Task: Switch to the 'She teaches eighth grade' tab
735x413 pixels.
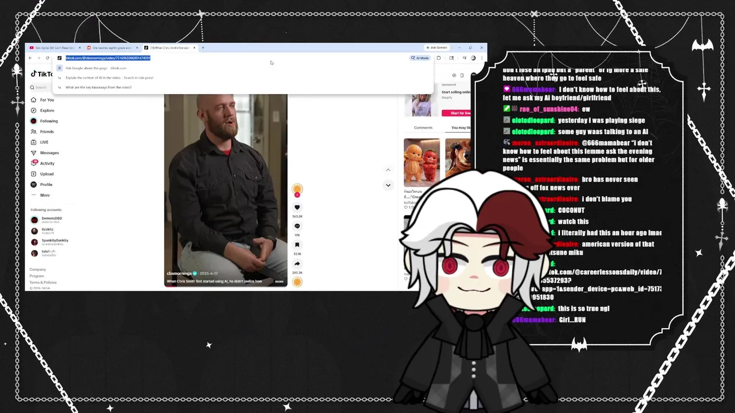Action: click(x=111, y=48)
